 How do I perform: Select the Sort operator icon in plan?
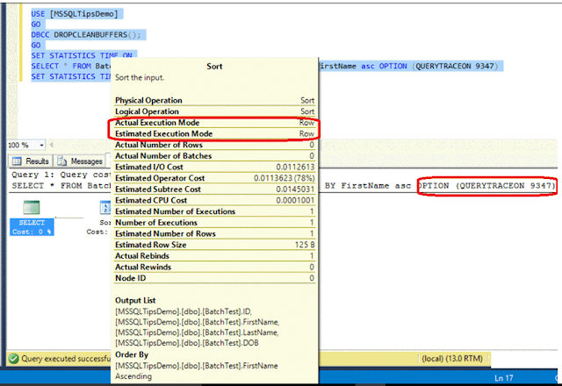[x=105, y=208]
